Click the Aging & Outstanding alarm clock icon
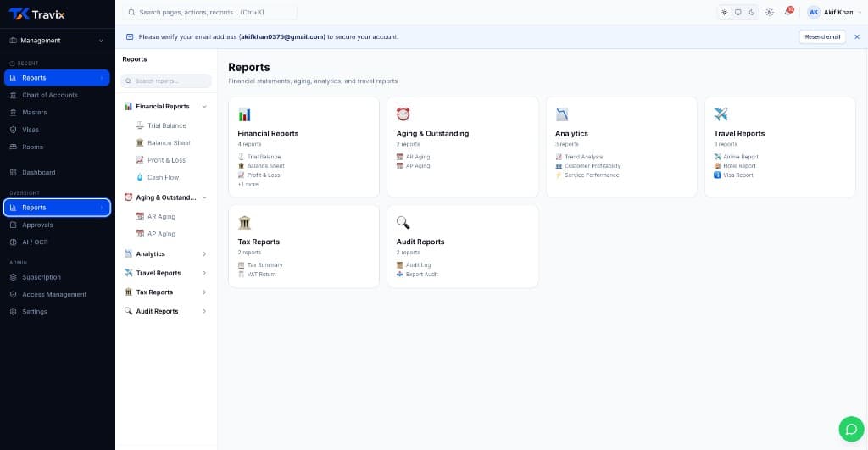The width and height of the screenshot is (868, 450). click(403, 114)
